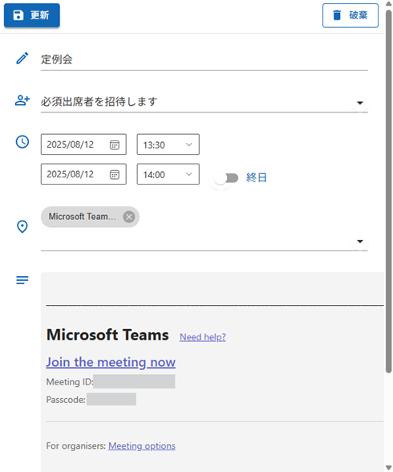Viewport: 393px width, 472px height.
Task: Click the clock time icon
Action: pos(22,142)
